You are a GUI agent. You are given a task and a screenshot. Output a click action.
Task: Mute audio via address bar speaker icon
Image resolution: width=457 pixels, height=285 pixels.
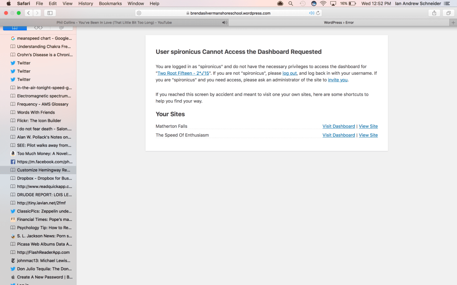[x=312, y=13]
